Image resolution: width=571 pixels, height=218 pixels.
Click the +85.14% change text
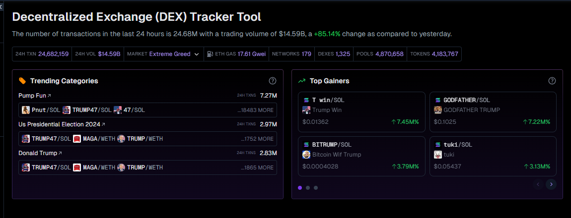click(327, 34)
